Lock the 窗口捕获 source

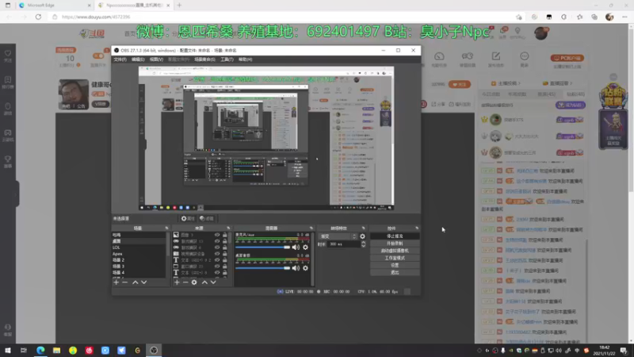point(225,267)
